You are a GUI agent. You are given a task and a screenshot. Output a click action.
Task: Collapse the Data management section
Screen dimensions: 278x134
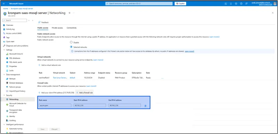(x=4, y=75)
